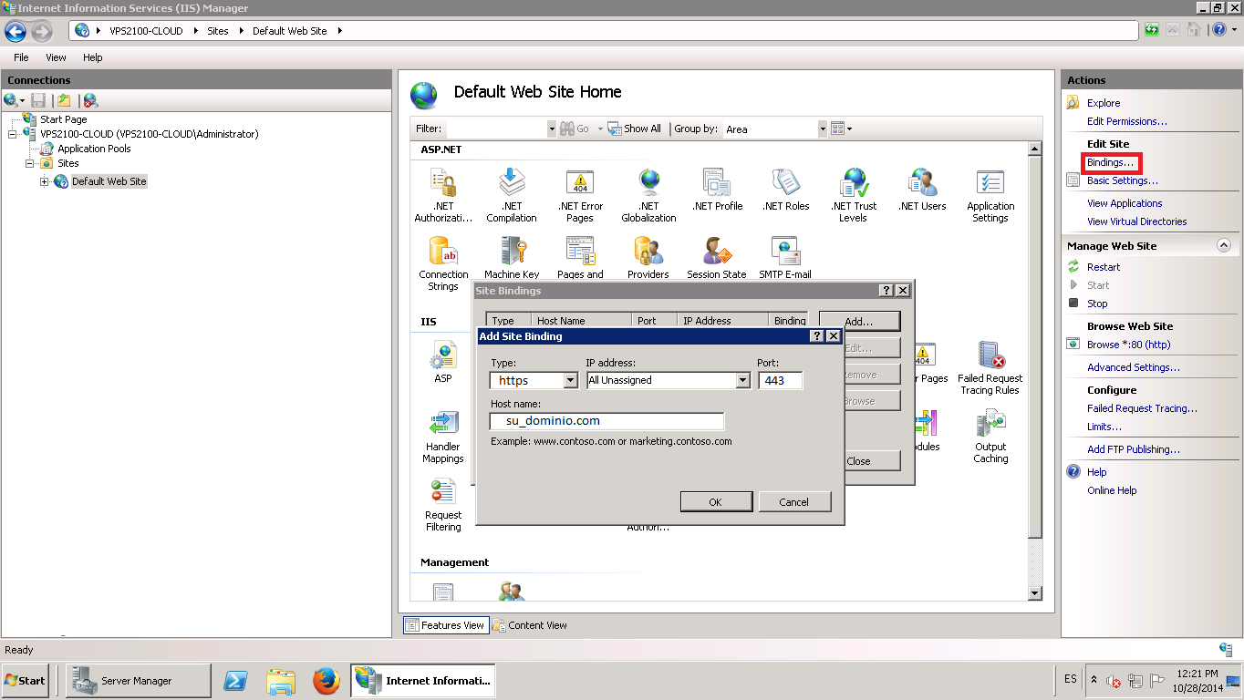Open the Connection Strings icon

pyautogui.click(x=443, y=263)
